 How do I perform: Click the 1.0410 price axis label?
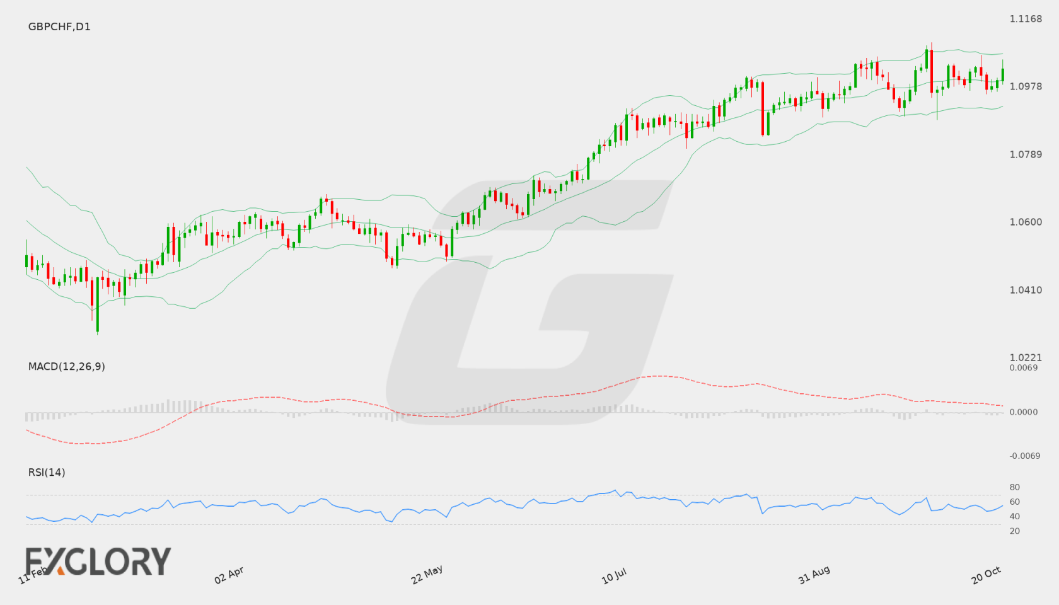(1026, 290)
